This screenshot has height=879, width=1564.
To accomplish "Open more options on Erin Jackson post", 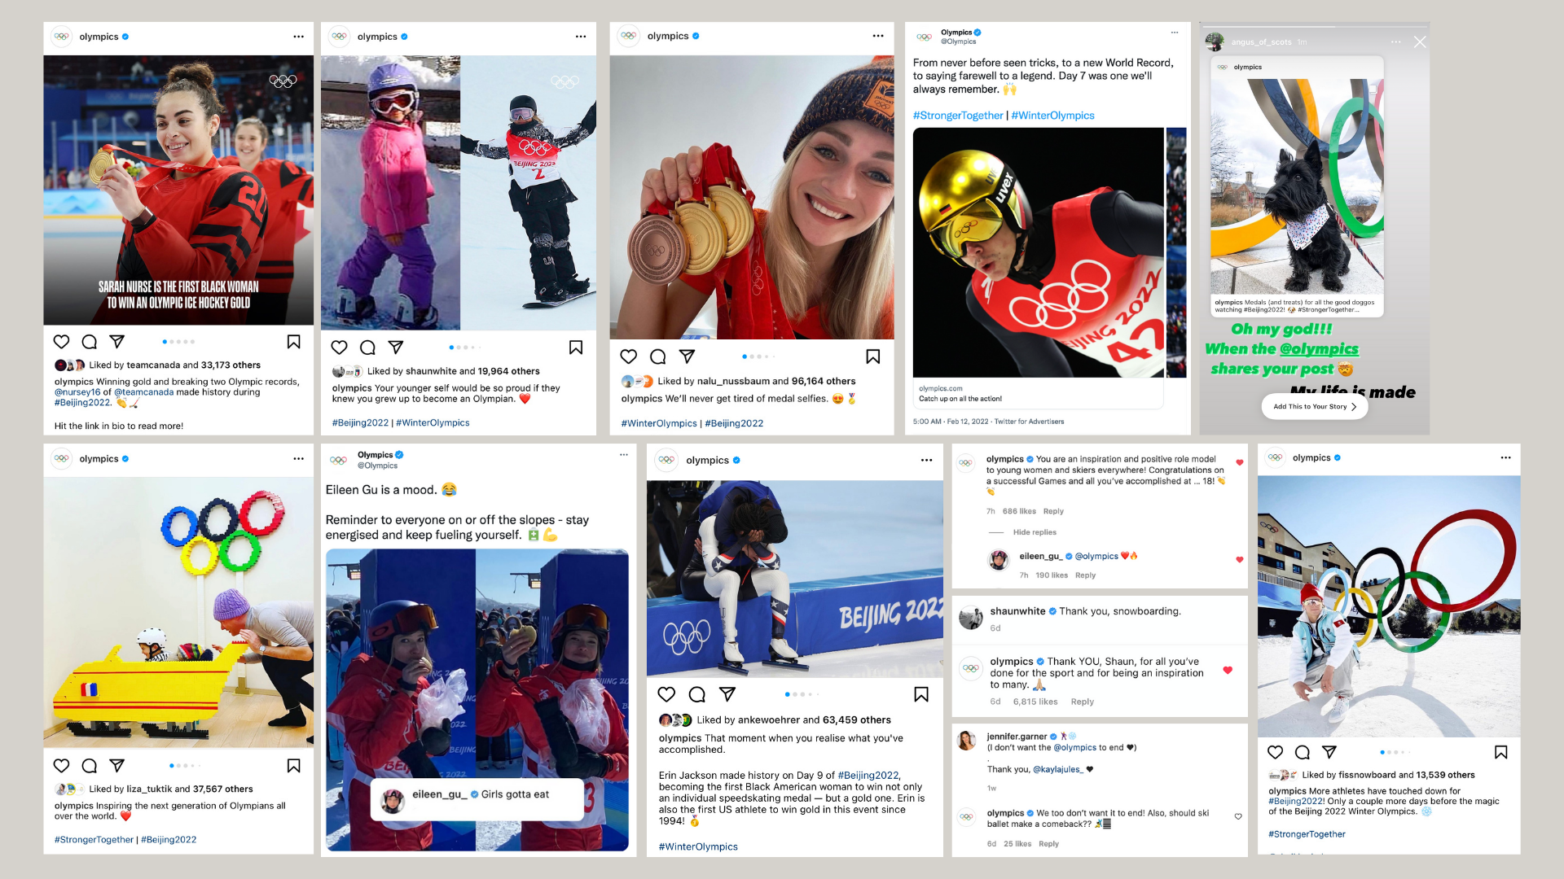I will (926, 461).
